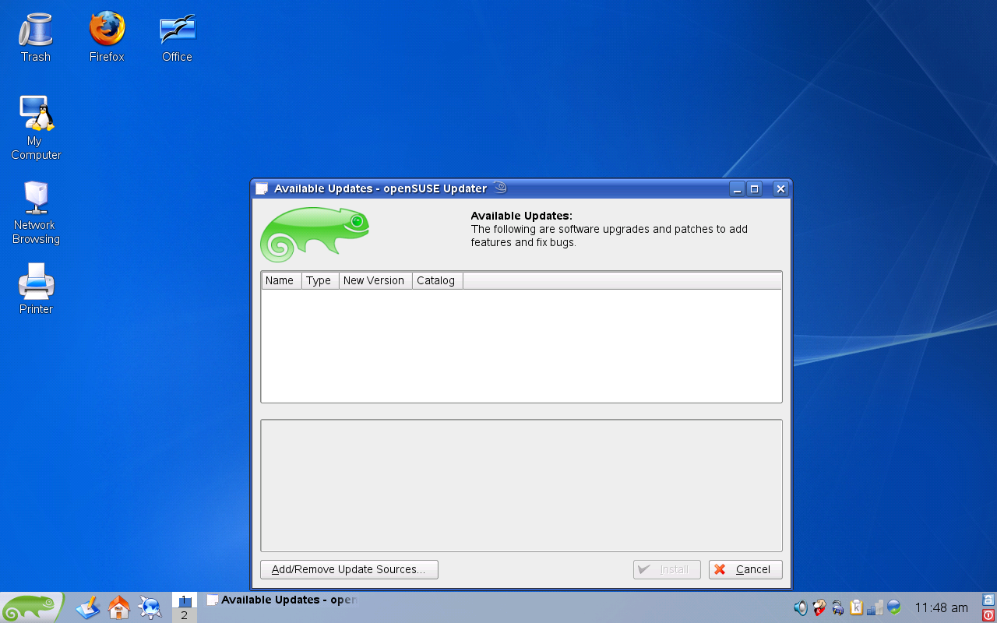The image size is (997, 623).
Task: Sort updates by Name column header
Action: pos(281,280)
